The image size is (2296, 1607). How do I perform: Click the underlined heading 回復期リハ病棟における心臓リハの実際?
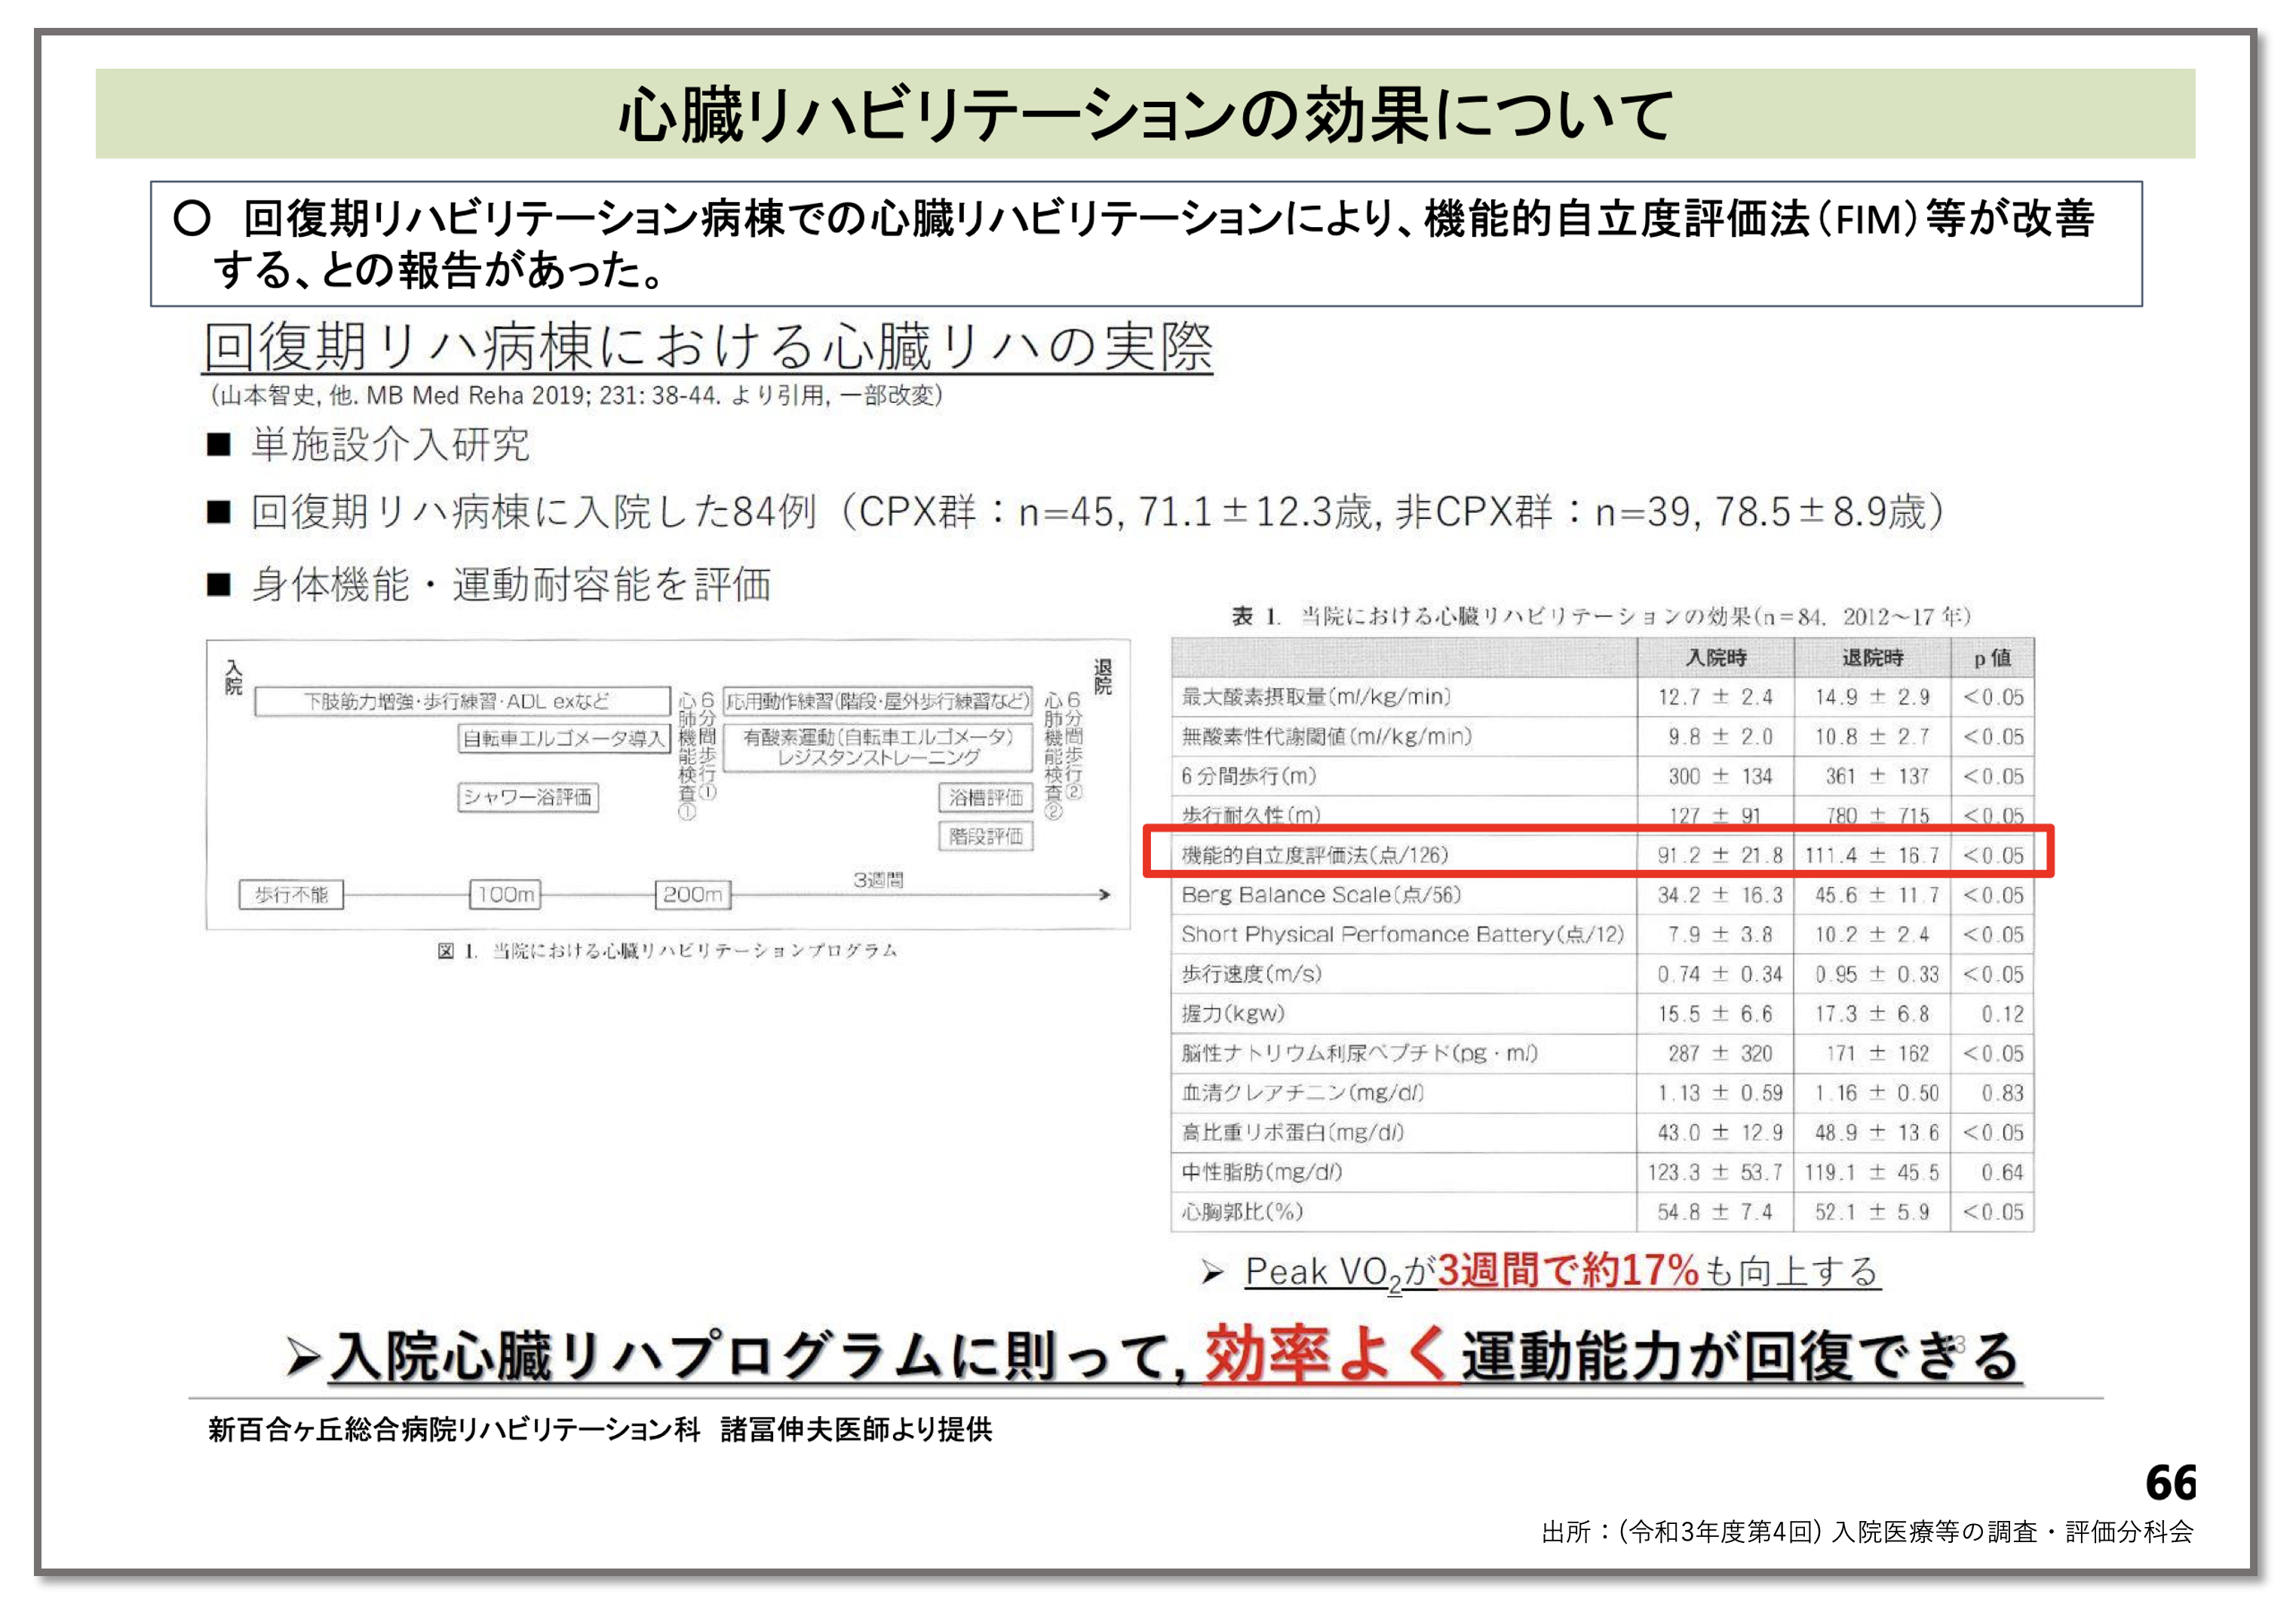click(708, 347)
